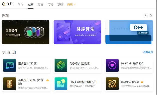Click the 编程初学者的力扣适应手册 description

tap(82, 86)
